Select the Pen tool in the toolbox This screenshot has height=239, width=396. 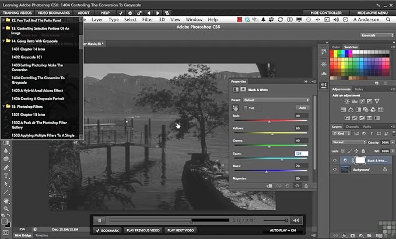coord(6,167)
